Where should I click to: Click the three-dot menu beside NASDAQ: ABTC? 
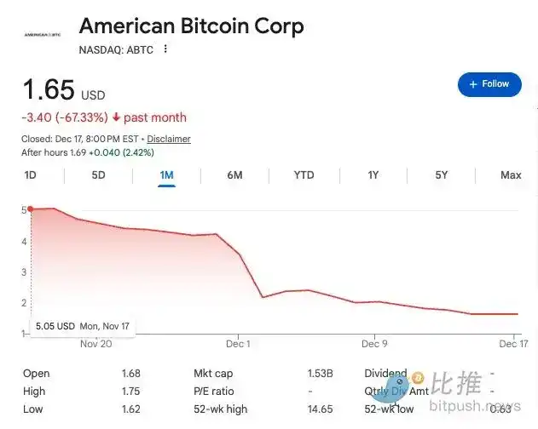pos(165,49)
